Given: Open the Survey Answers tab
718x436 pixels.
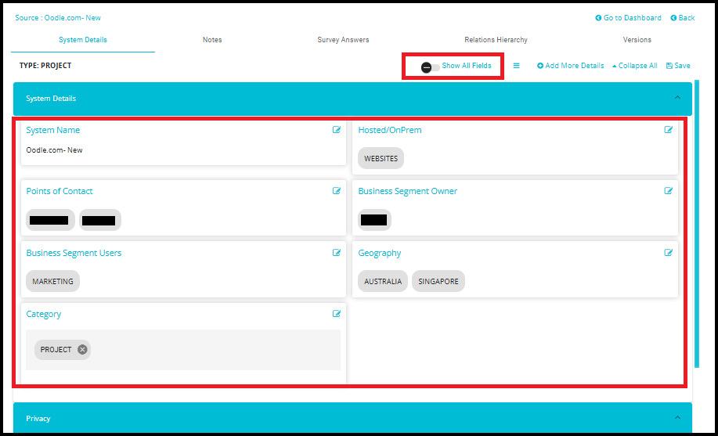Looking at the screenshot, I should coord(343,40).
